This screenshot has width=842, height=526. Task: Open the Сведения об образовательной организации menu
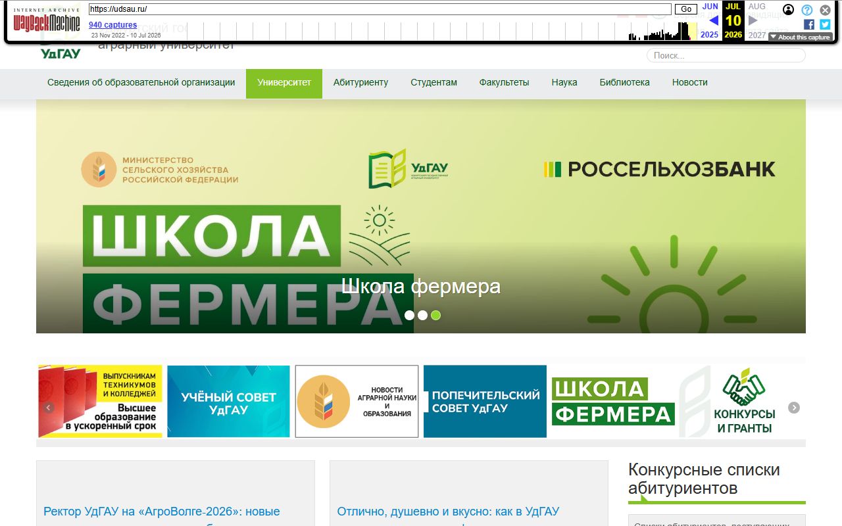pos(141,82)
